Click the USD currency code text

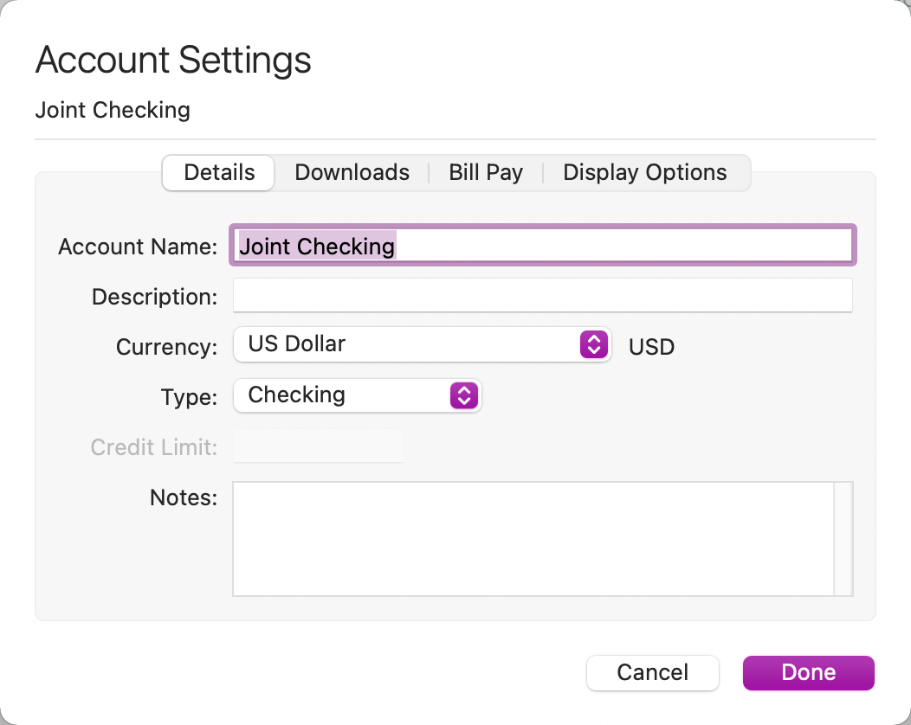651,348
